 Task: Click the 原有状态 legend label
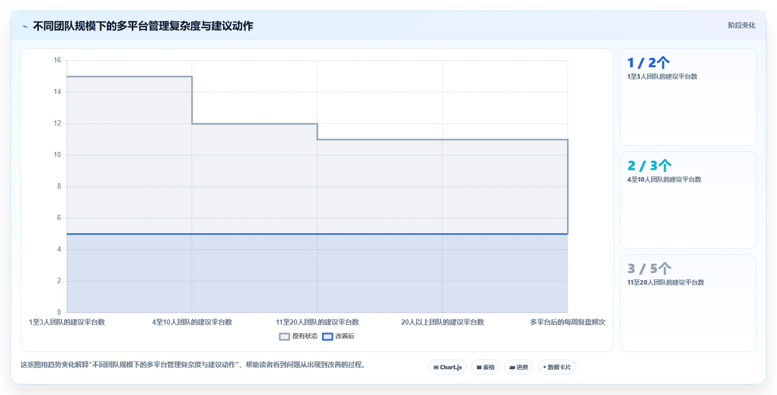(305, 337)
